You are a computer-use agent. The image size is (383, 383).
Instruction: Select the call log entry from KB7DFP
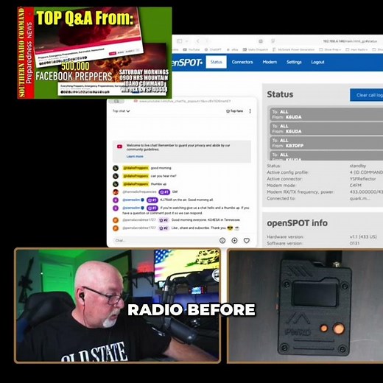tap(326, 143)
